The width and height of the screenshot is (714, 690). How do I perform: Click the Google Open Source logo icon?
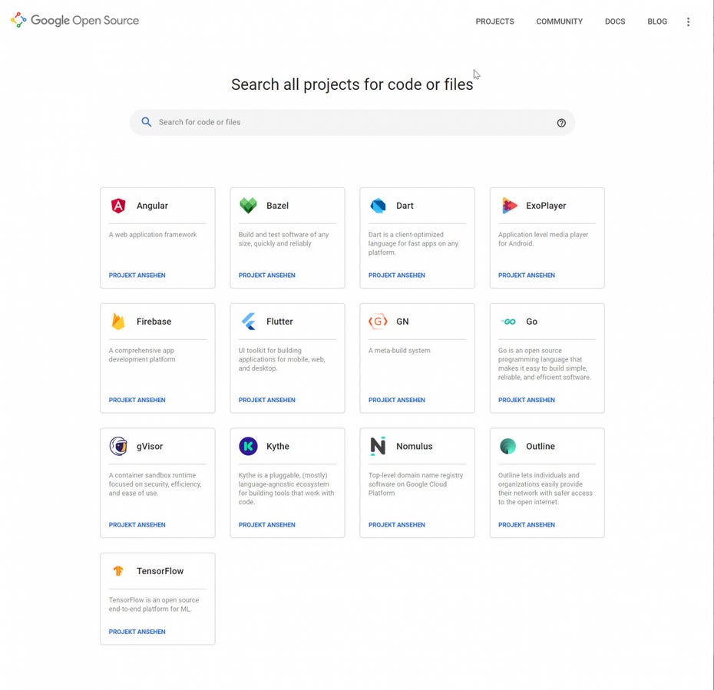(18, 20)
